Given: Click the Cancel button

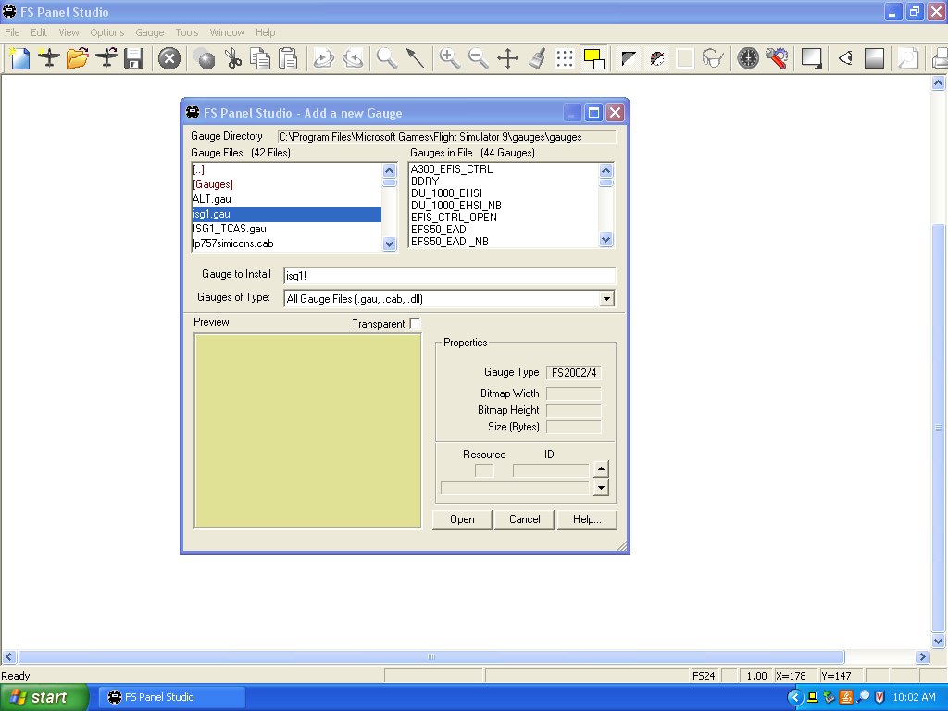Looking at the screenshot, I should coord(524,519).
